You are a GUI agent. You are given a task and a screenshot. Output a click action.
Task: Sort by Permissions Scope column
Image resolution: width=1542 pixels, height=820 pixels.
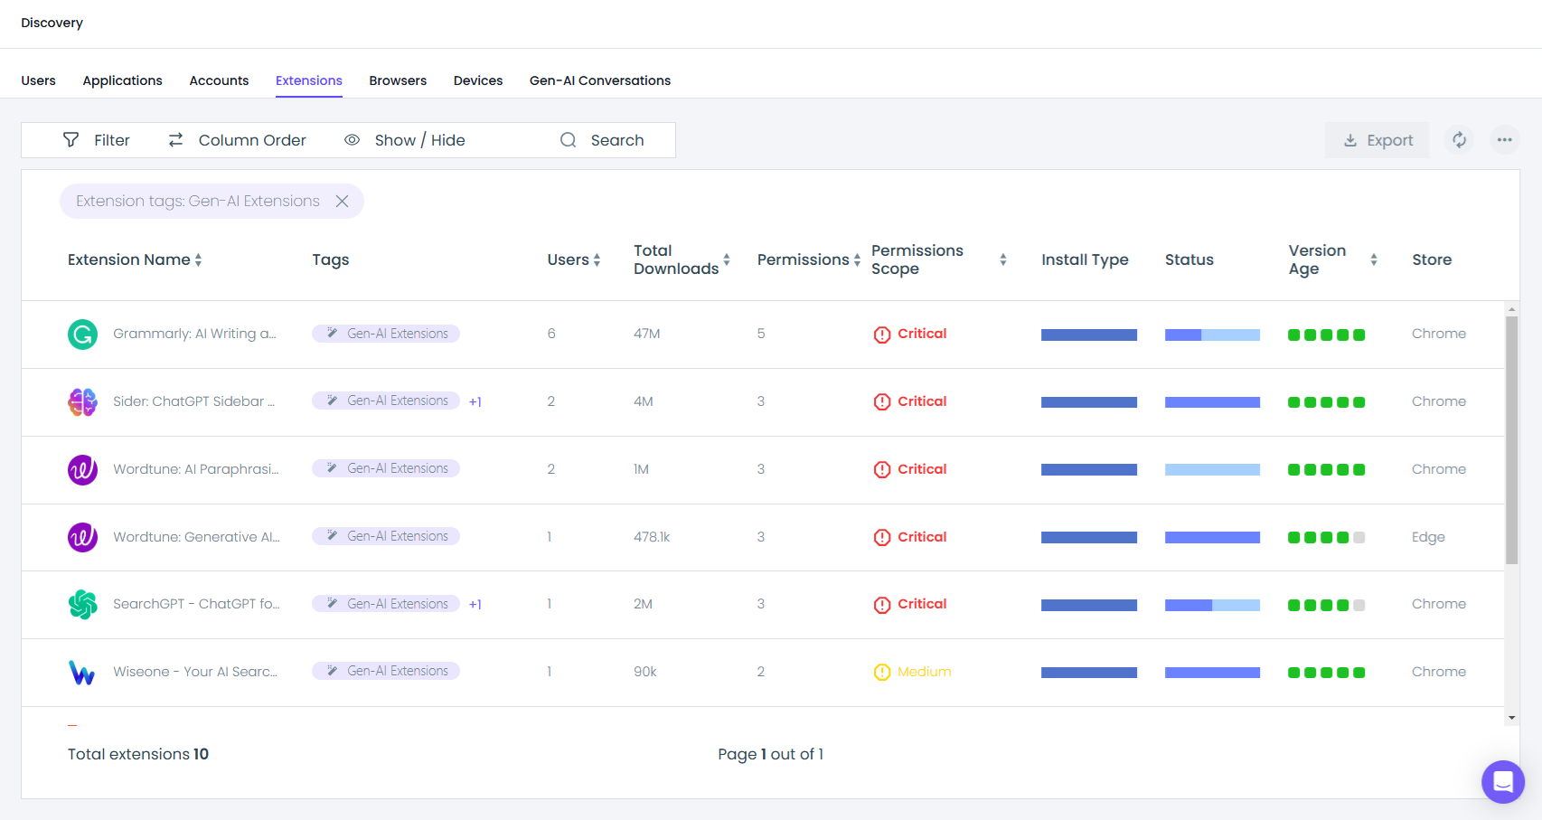(1003, 259)
